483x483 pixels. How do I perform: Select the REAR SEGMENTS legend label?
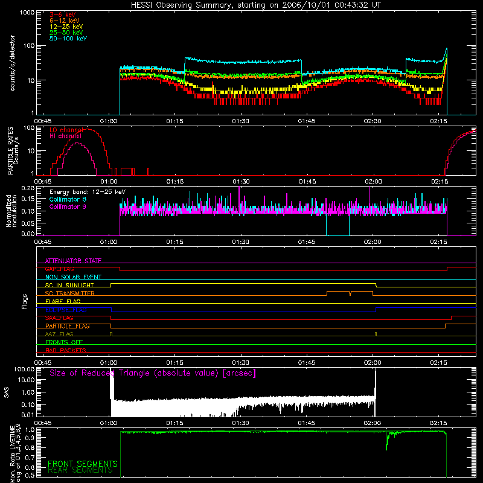tap(80, 470)
